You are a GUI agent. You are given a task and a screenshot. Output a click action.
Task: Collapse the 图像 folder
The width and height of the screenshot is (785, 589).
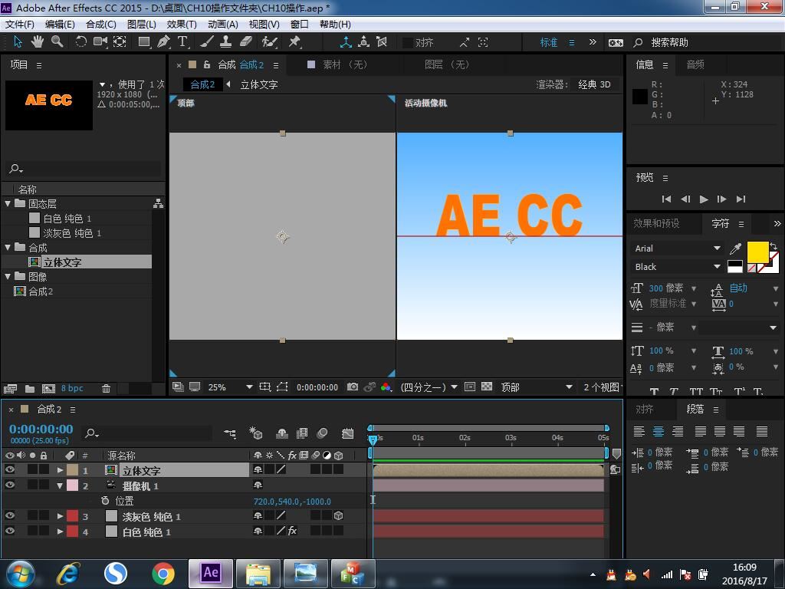[x=8, y=276]
